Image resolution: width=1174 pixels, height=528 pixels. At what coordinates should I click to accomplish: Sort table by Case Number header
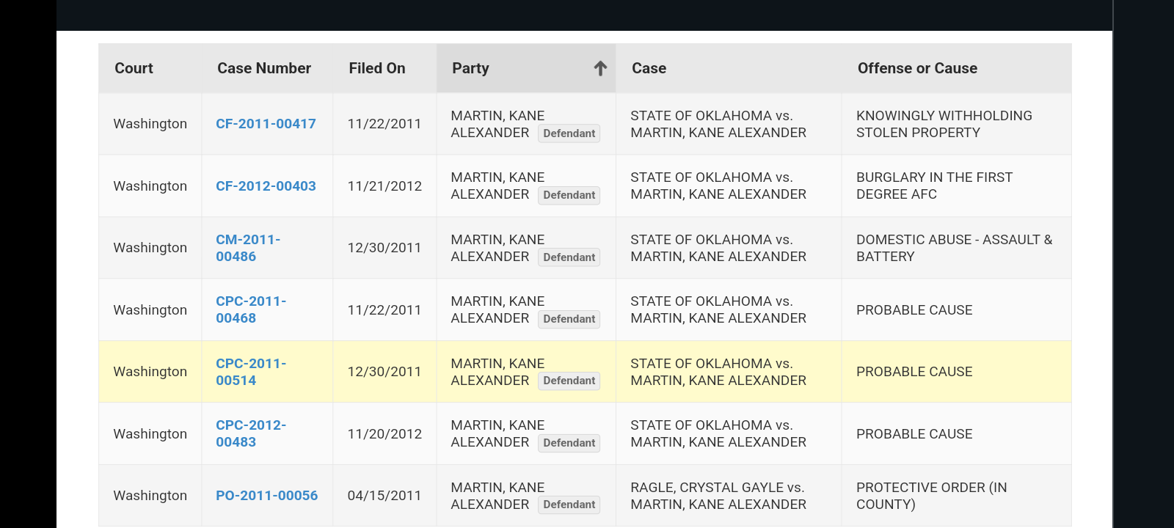pos(264,68)
